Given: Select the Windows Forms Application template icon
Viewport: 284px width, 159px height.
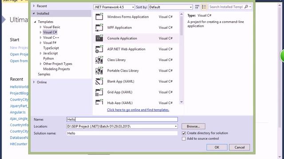Looking at the screenshot, I should point(99,17).
